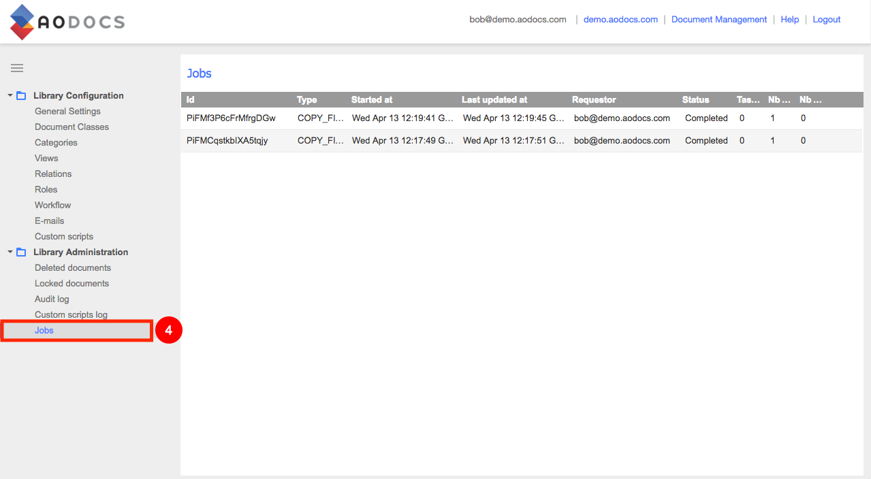Click last updated time Wed Apr 13 12:17:51
The image size is (871, 479).
click(x=513, y=141)
